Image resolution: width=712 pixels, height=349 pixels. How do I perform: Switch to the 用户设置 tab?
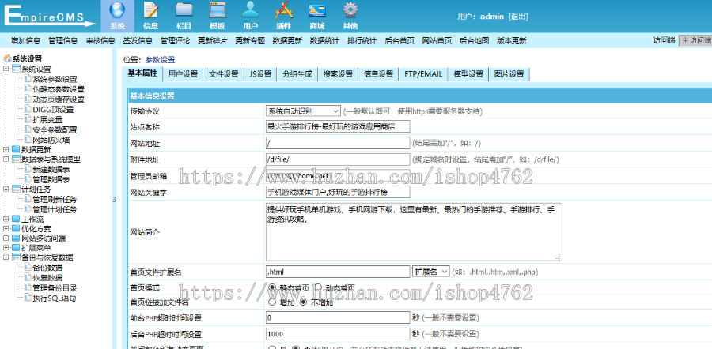tap(183, 74)
